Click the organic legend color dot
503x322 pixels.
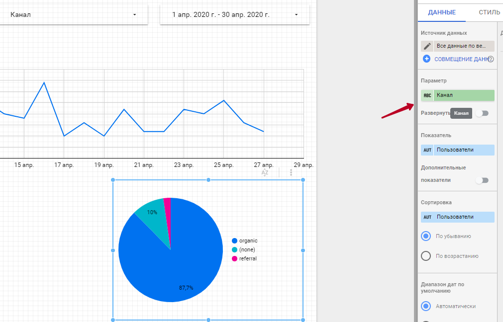tap(235, 241)
